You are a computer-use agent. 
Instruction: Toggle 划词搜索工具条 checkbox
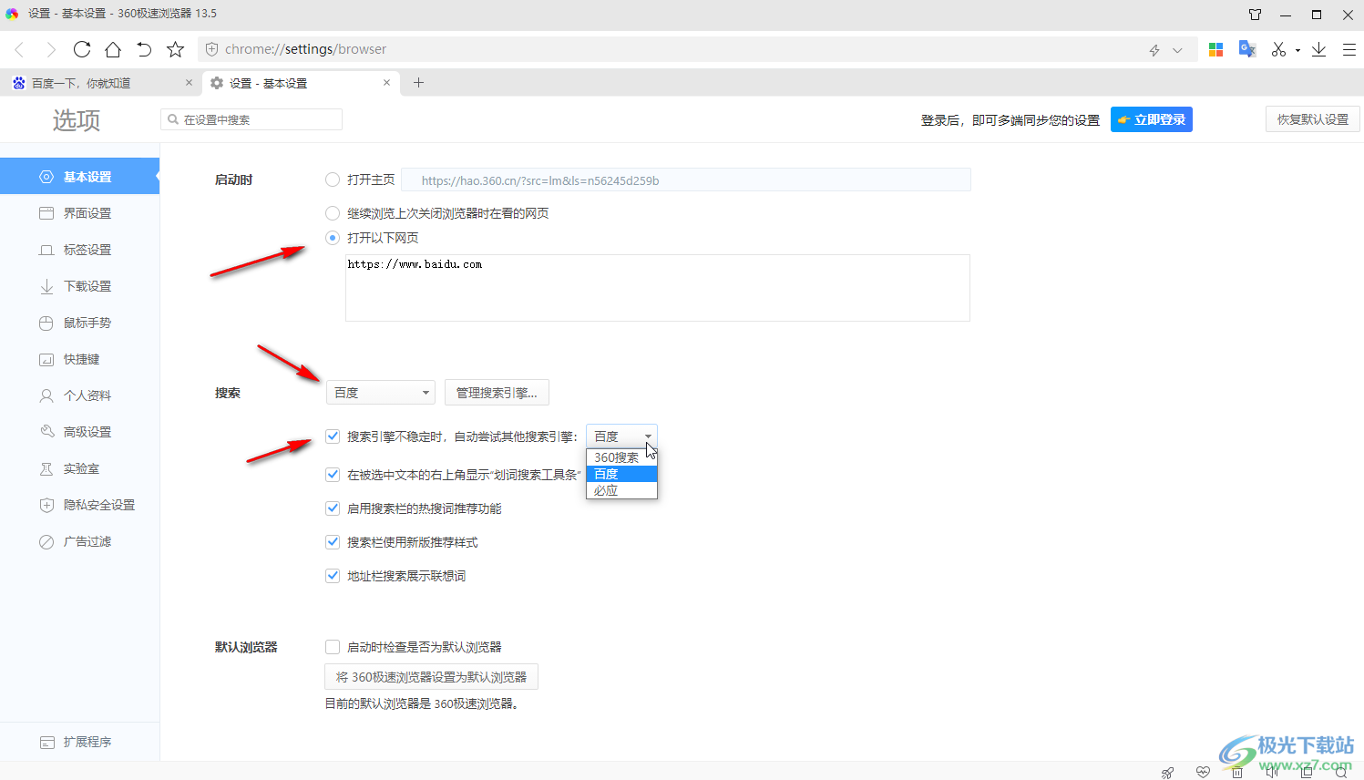click(333, 475)
